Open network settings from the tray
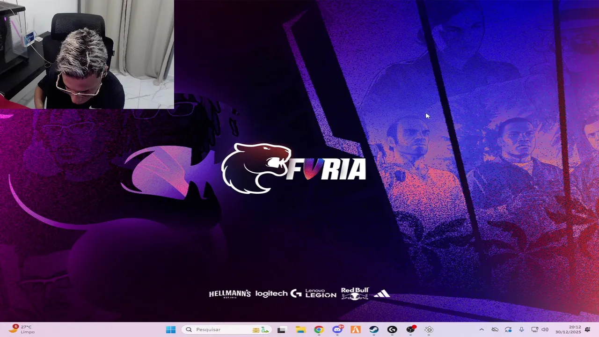Viewport: 599px width, 337px height. tap(534, 330)
